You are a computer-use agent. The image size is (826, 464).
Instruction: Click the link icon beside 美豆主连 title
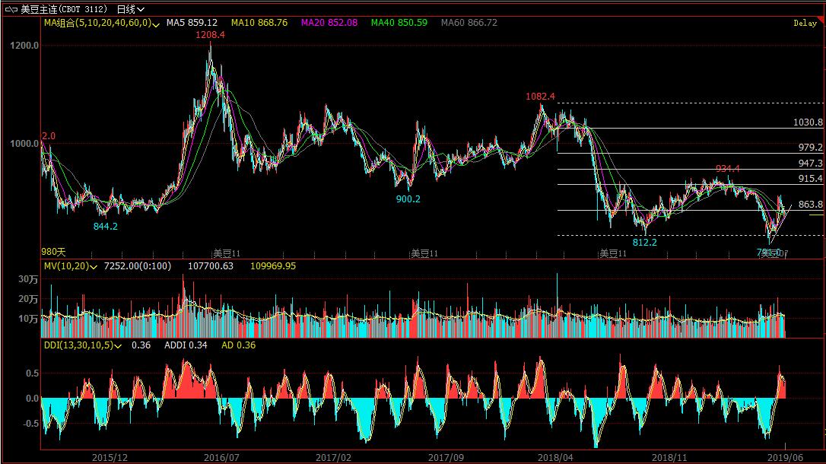click(x=11, y=9)
